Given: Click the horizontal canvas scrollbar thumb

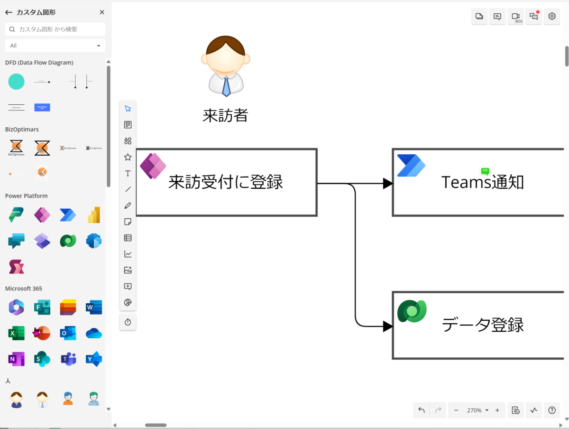Looking at the screenshot, I should [156, 425].
